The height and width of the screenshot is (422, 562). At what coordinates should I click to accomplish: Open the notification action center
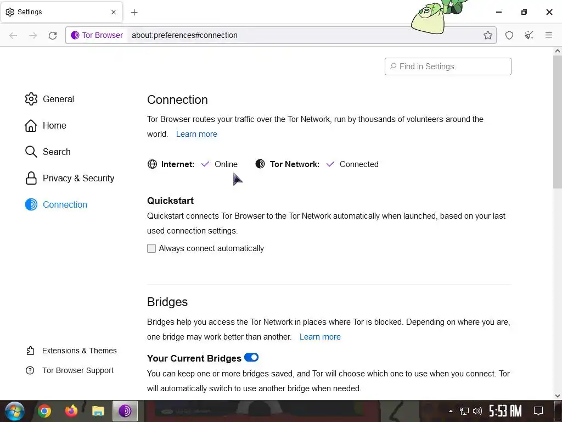538,411
